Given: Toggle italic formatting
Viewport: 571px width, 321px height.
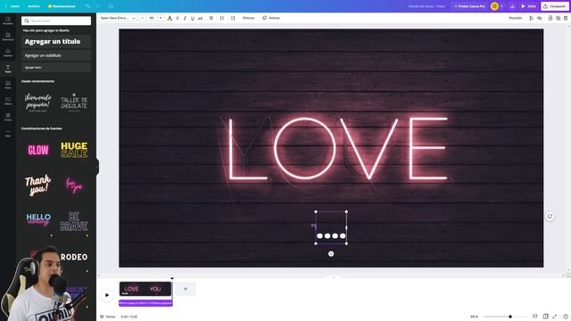Looking at the screenshot, I should (185, 18).
